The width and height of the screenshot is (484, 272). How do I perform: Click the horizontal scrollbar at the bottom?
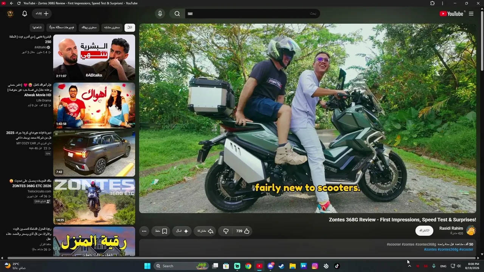tap(242, 258)
